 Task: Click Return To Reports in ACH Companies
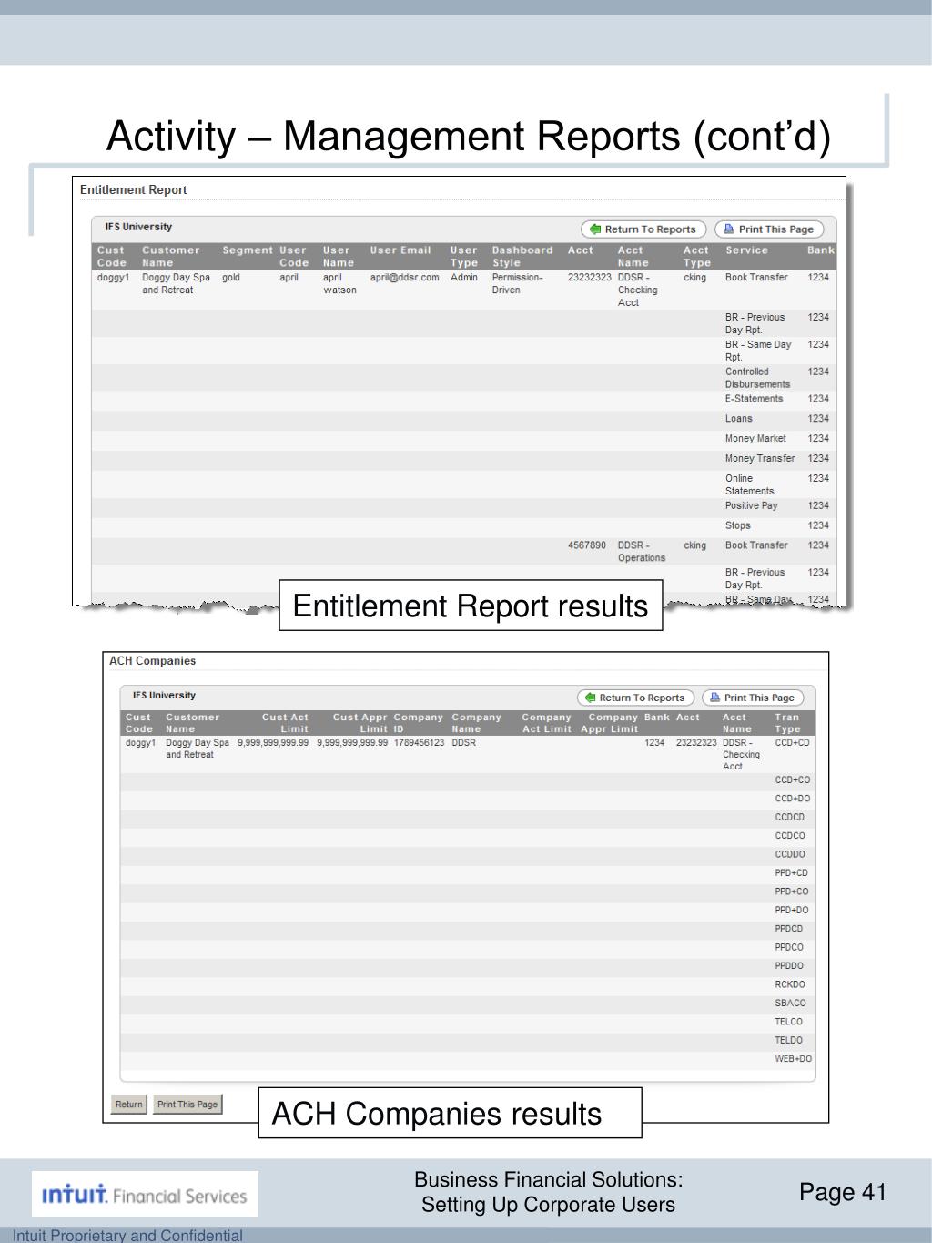click(x=635, y=698)
